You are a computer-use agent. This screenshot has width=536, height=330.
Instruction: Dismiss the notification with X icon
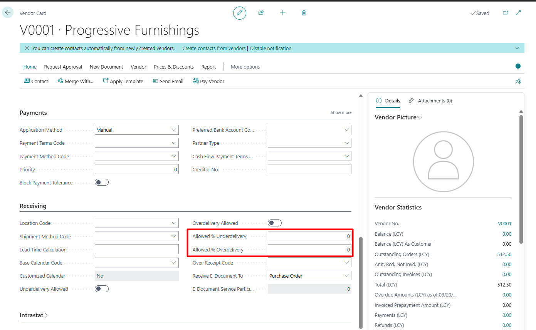coord(27,48)
